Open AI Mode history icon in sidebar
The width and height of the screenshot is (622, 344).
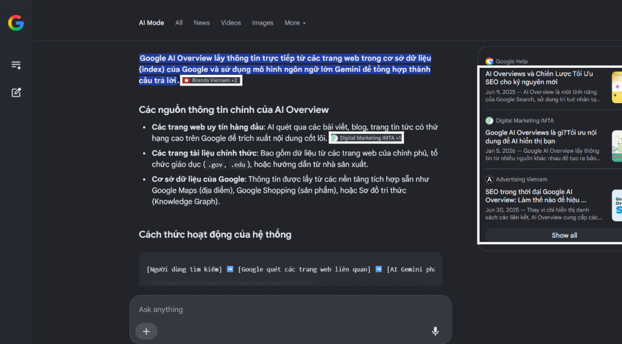coord(16,65)
